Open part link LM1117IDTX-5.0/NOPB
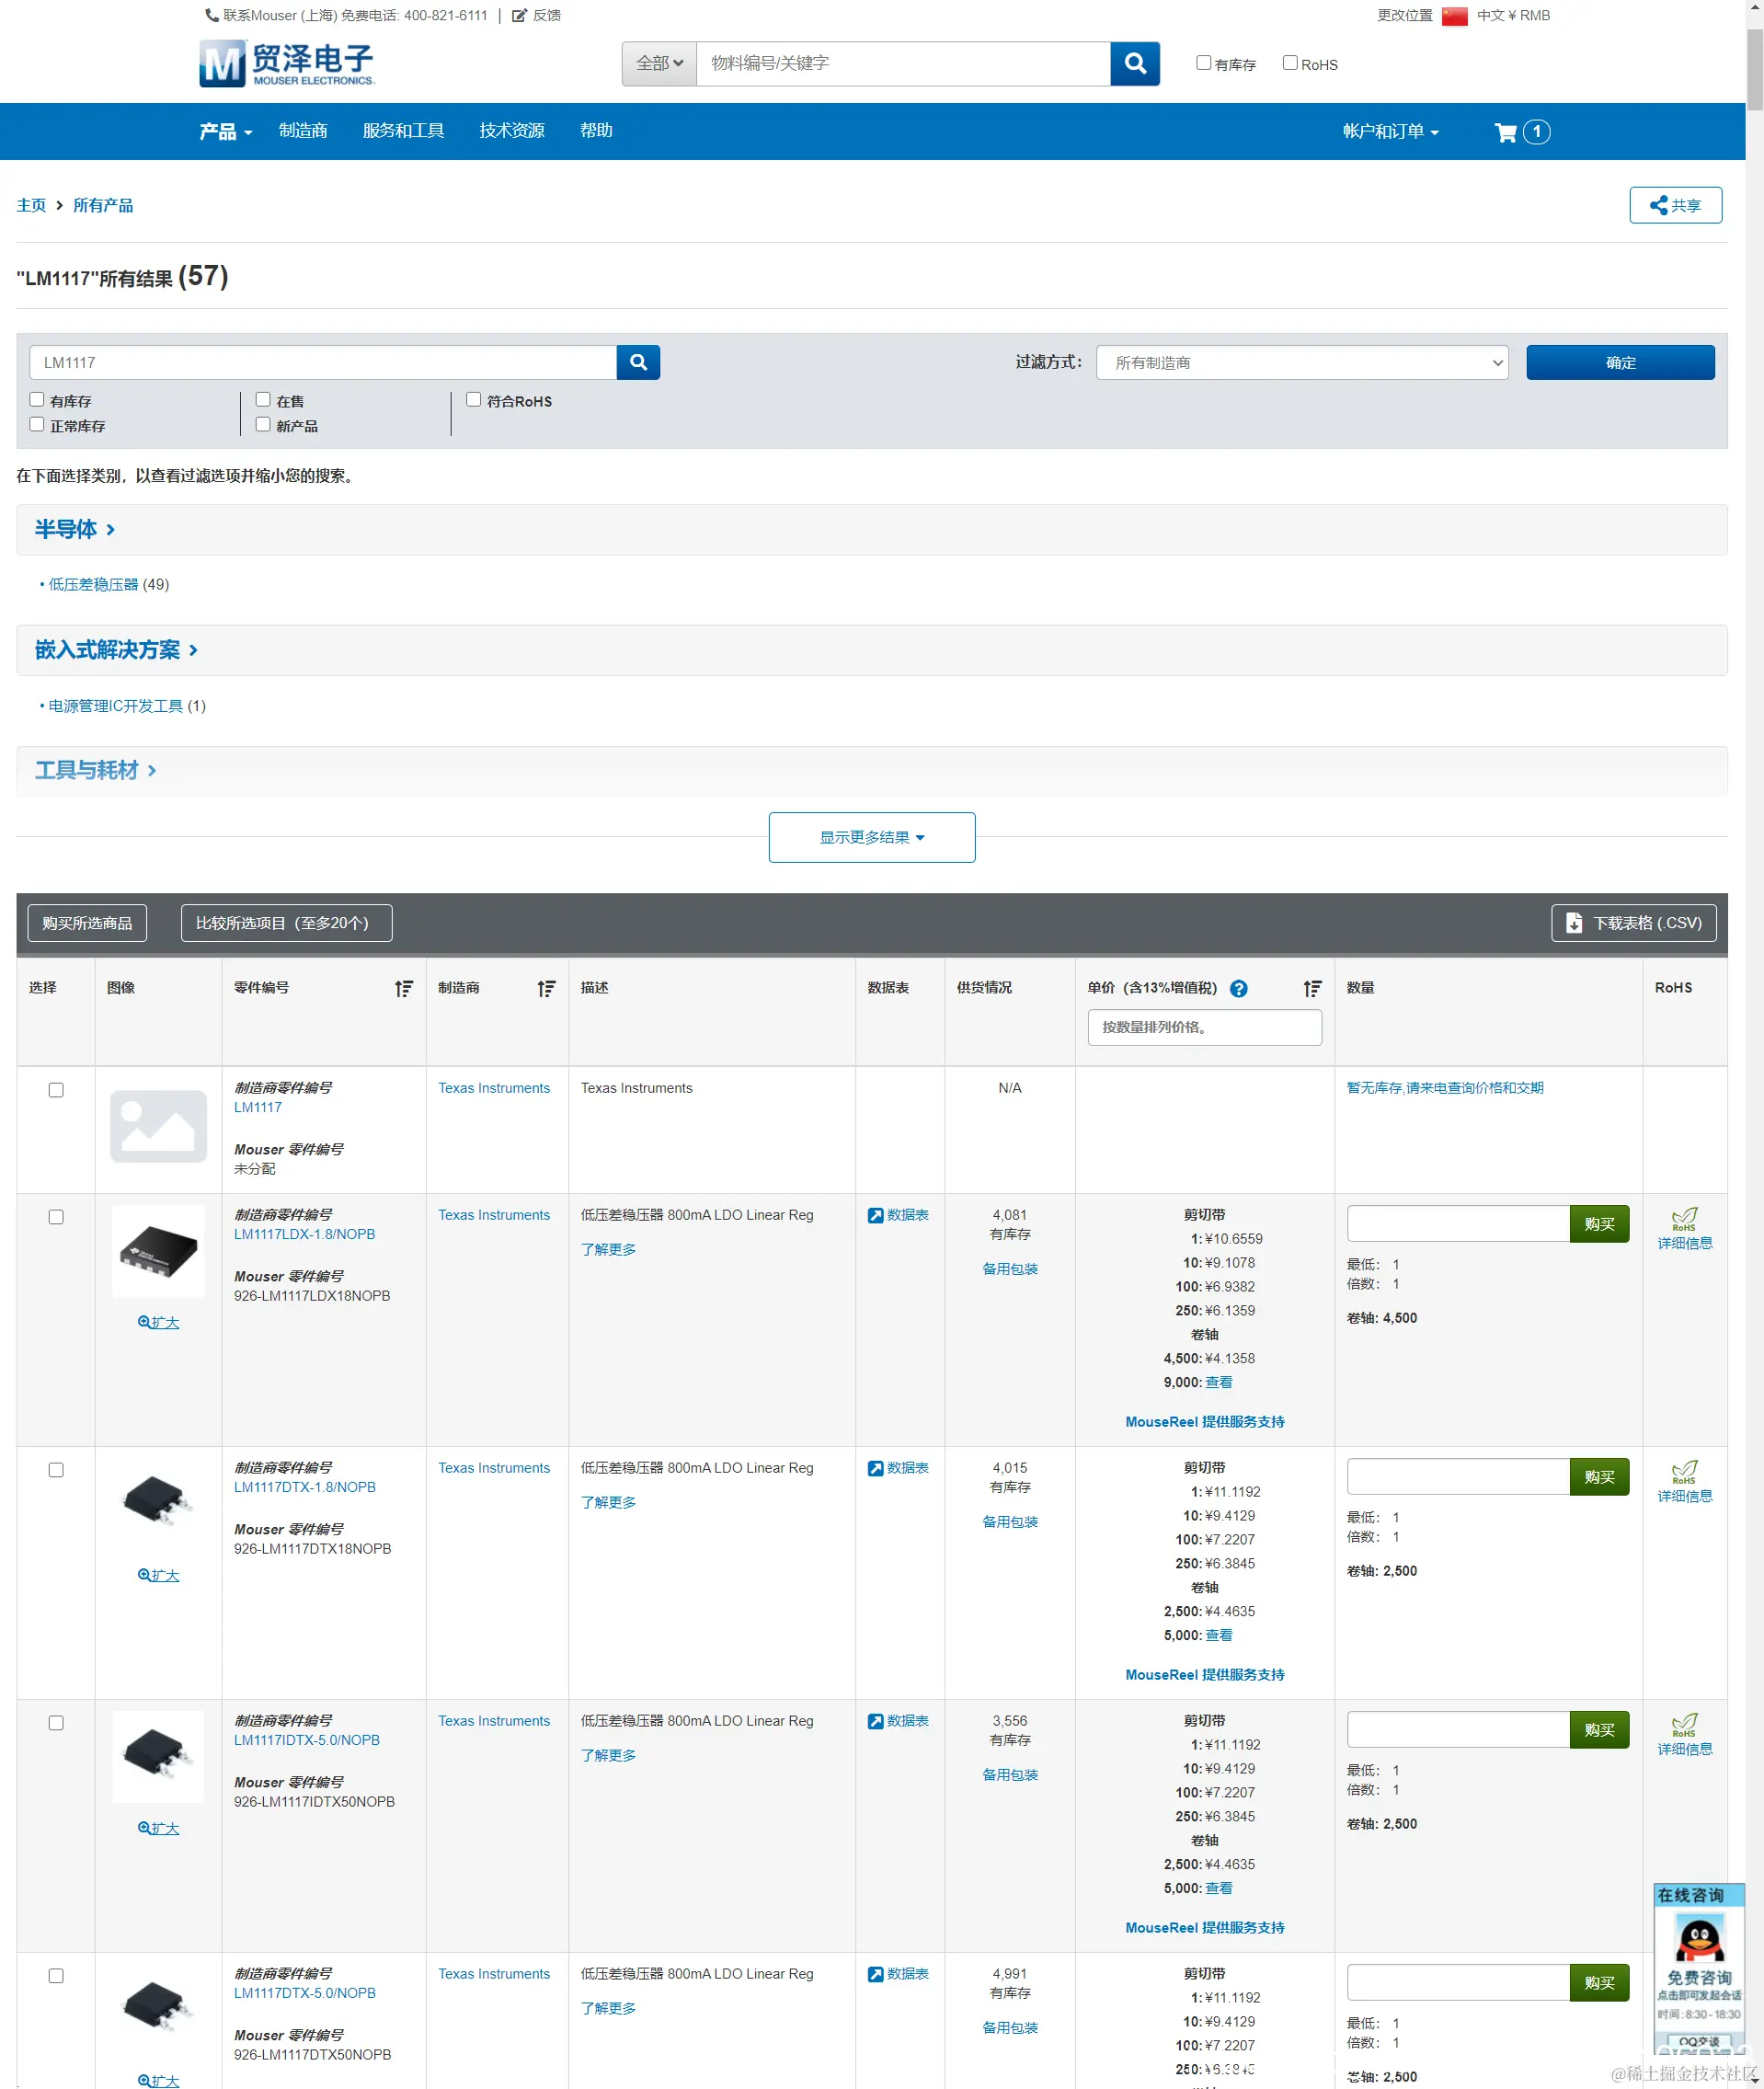 point(307,1740)
